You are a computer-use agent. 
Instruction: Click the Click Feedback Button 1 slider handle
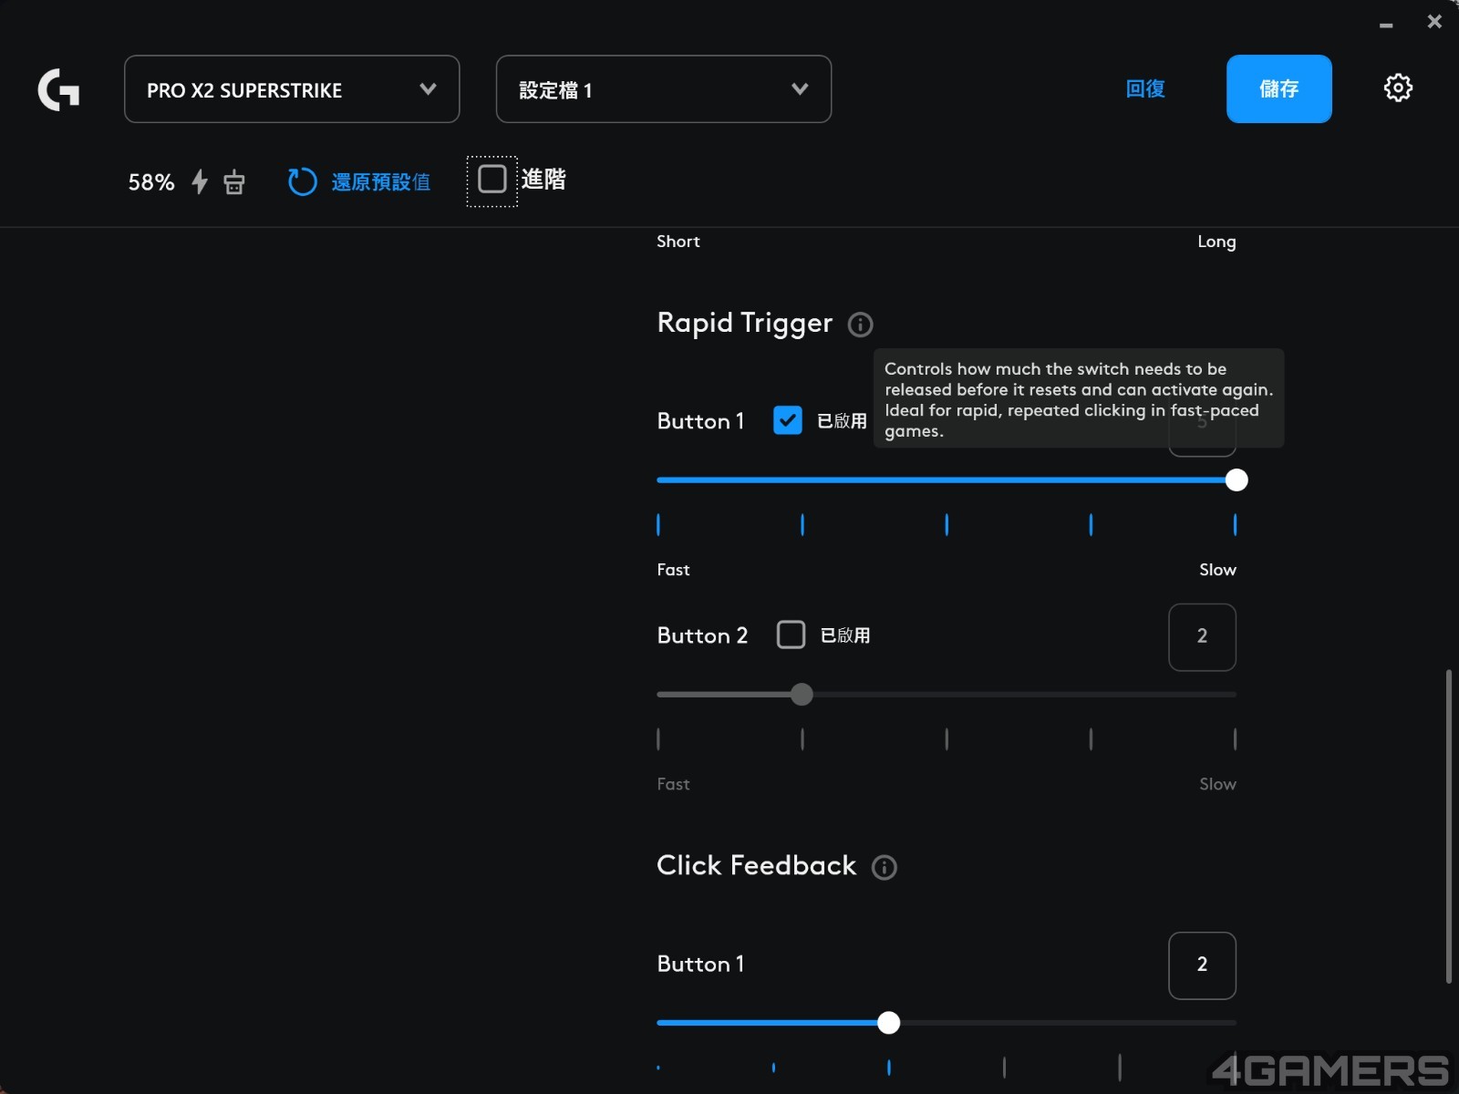888,1023
